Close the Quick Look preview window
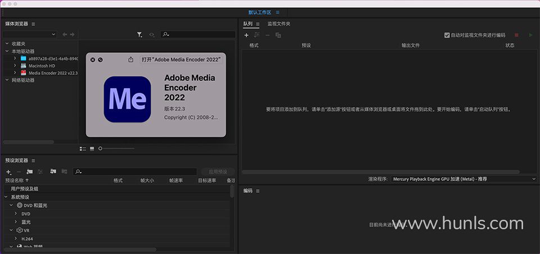 point(93,60)
